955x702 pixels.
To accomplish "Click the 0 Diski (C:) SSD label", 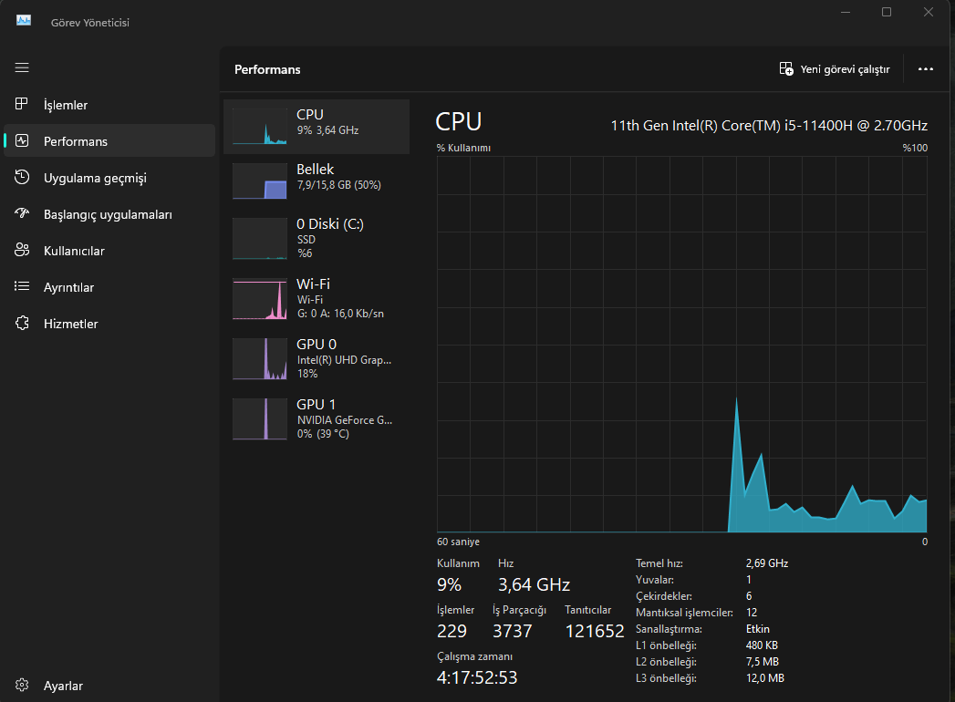I will click(x=330, y=238).
